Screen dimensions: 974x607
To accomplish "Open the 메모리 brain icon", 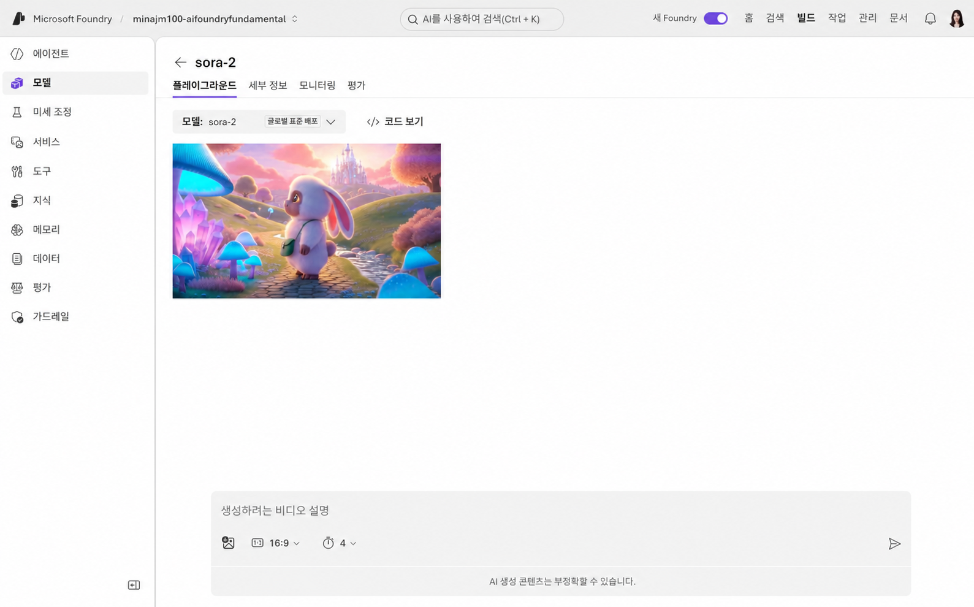I will click(17, 230).
